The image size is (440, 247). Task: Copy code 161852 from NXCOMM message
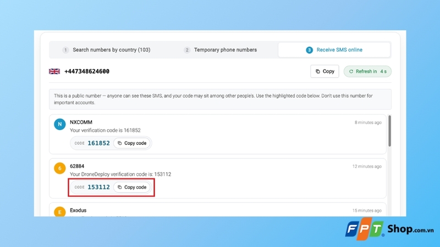(132, 143)
